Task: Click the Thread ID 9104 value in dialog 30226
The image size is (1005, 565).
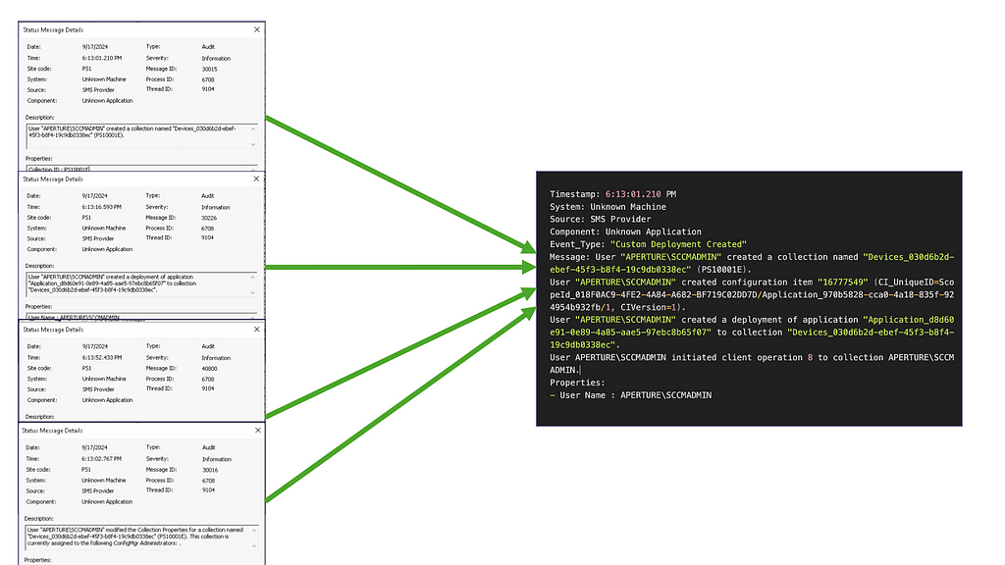Action: (207, 237)
